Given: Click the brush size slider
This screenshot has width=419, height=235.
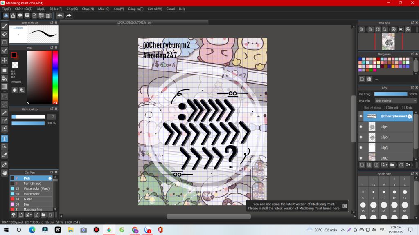Looking at the screenshot, I should click(x=28, y=117).
